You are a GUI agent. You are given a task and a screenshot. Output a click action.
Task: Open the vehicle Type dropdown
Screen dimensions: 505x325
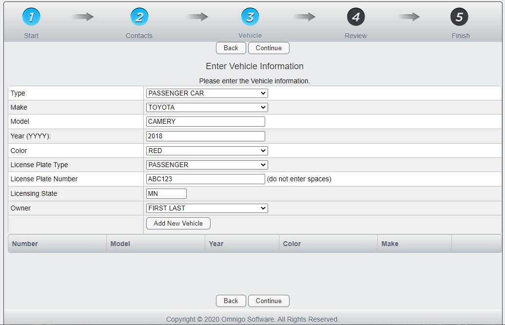pos(207,93)
